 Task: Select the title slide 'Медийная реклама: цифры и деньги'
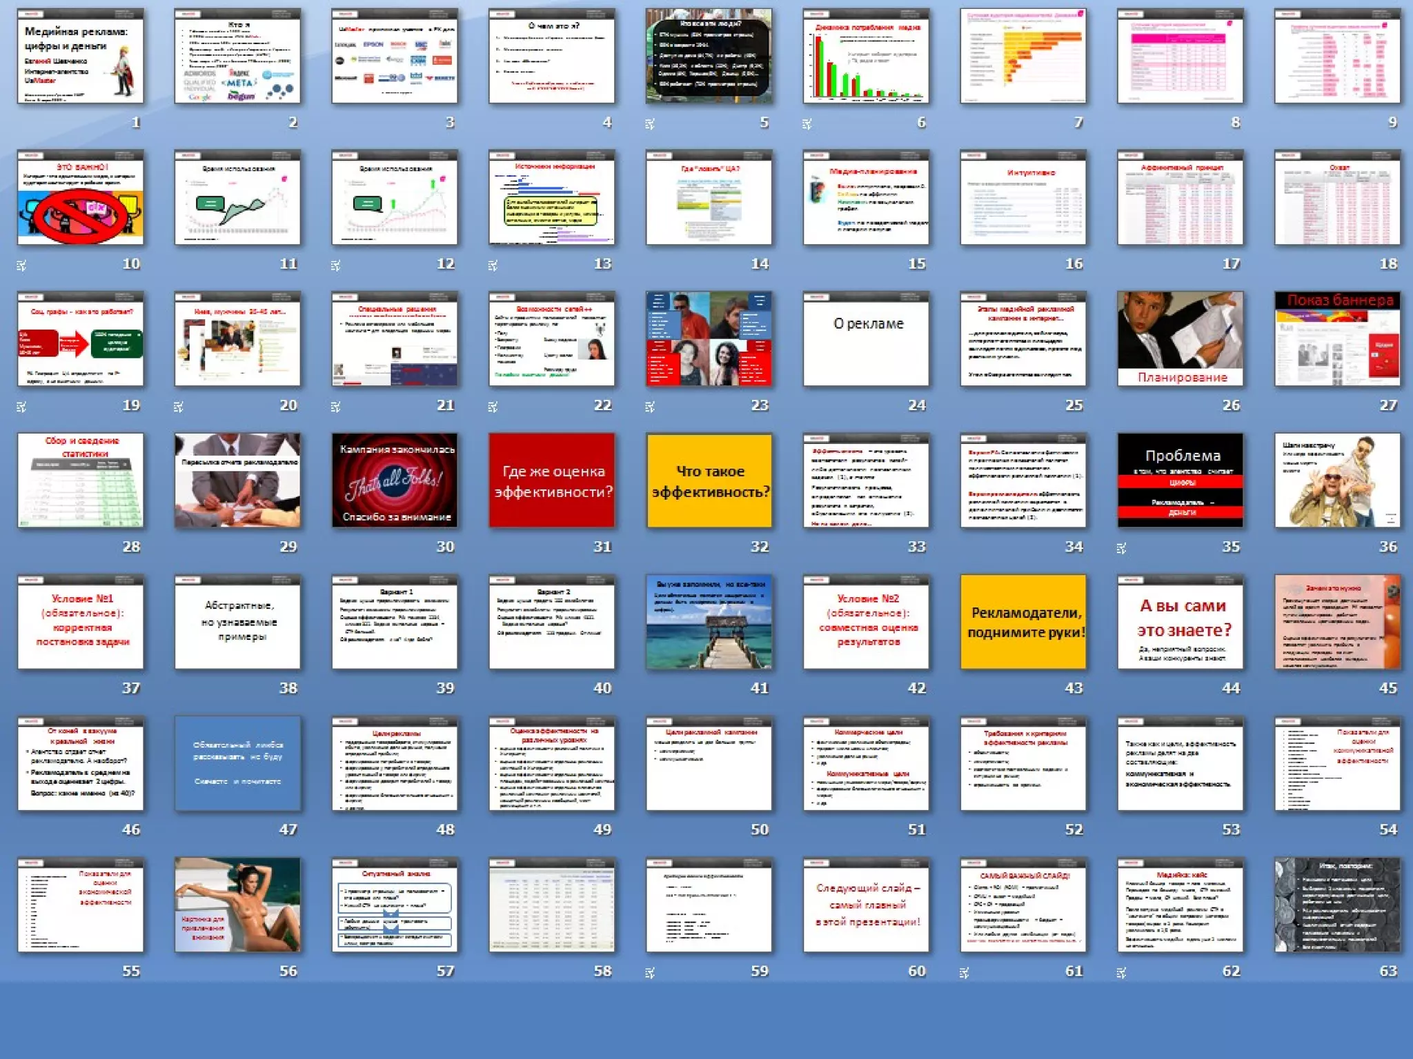point(81,57)
